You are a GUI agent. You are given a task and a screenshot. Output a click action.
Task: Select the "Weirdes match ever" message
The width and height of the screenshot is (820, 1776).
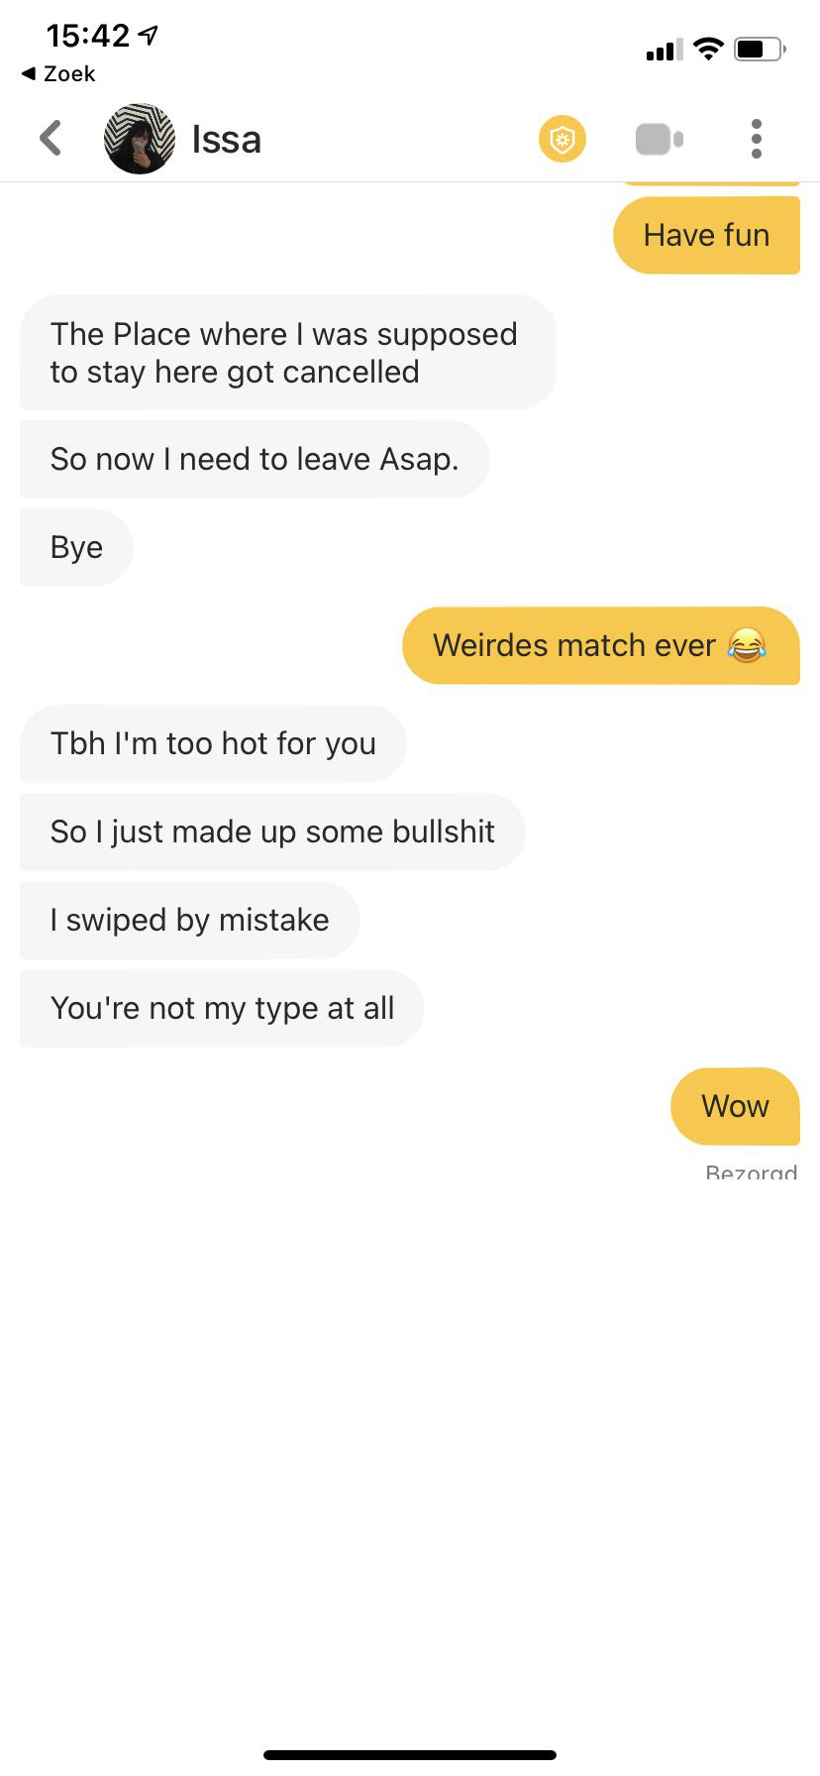(x=601, y=645)
